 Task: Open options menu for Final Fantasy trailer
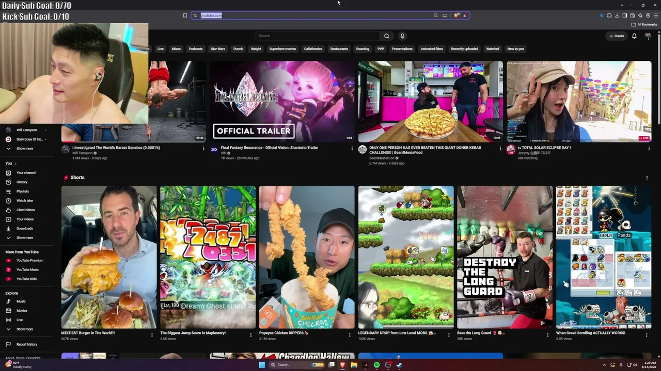pos(352,148)
